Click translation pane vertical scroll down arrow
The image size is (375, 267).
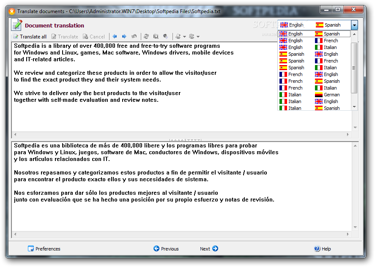pyautogui.click(x=355, y=227)
